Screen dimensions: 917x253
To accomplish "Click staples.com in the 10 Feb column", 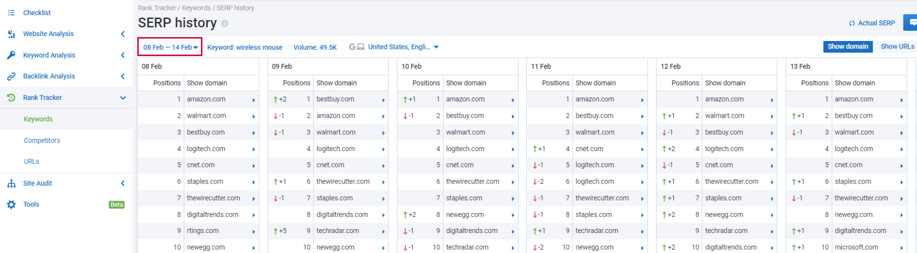I will click(464, 198).
